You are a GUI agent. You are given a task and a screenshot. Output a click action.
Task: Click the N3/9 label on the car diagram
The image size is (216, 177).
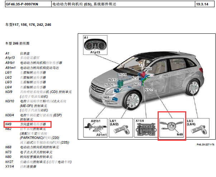point(123,74)
